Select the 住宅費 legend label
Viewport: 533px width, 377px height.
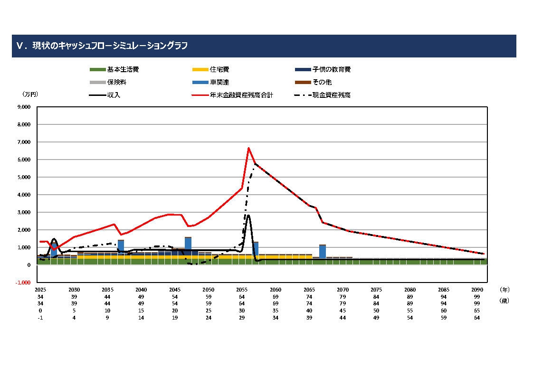point(219,70)
